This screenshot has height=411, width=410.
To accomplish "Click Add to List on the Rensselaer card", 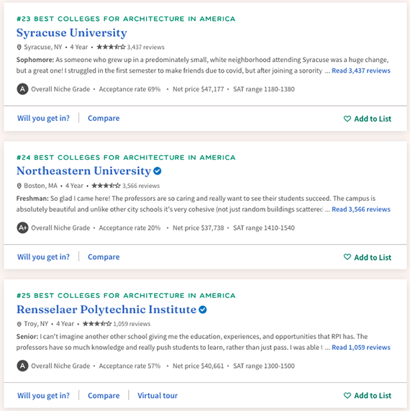I will point(368,395).
